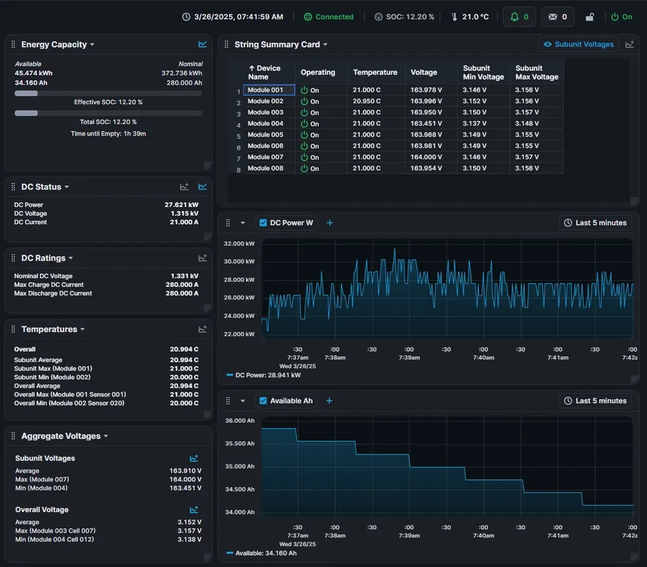Click the unlock padlock icon
Screen dimensions: 647x567
pyautogui.click(x=589, y=17)
